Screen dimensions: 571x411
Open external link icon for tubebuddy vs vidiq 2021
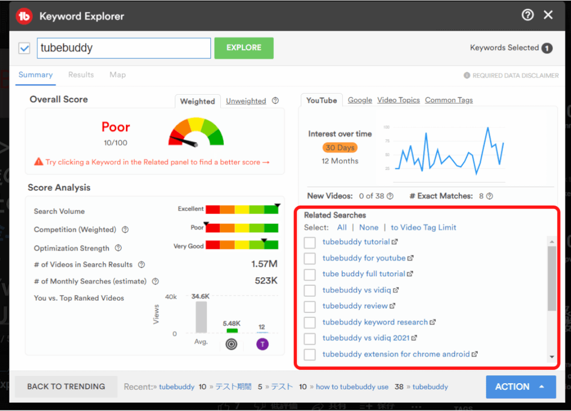(414, 338)
